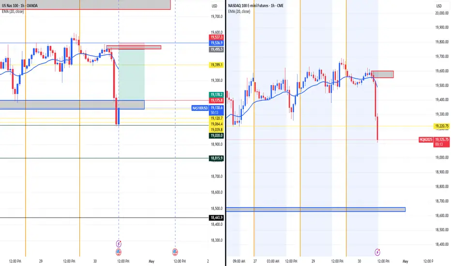Click the 27 date label on the CME time axis
The width and height of the screenshot is (451, 266).
point(255,261)
